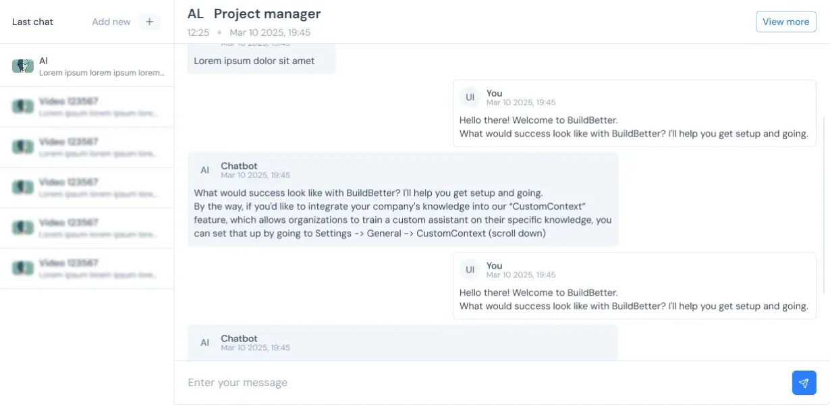Click the second UI avatar beside You
Image resolution: width=830 pixels, height=405 pixels.
(470, 270)
